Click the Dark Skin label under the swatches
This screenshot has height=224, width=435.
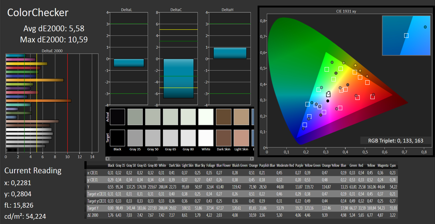tap(224, 149)
